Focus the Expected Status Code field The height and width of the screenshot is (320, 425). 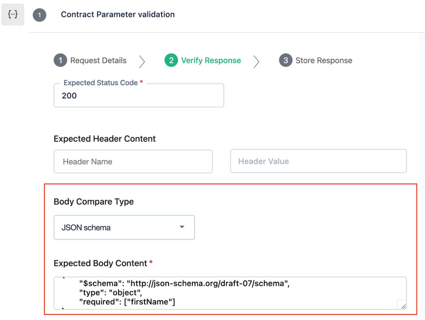138,96
